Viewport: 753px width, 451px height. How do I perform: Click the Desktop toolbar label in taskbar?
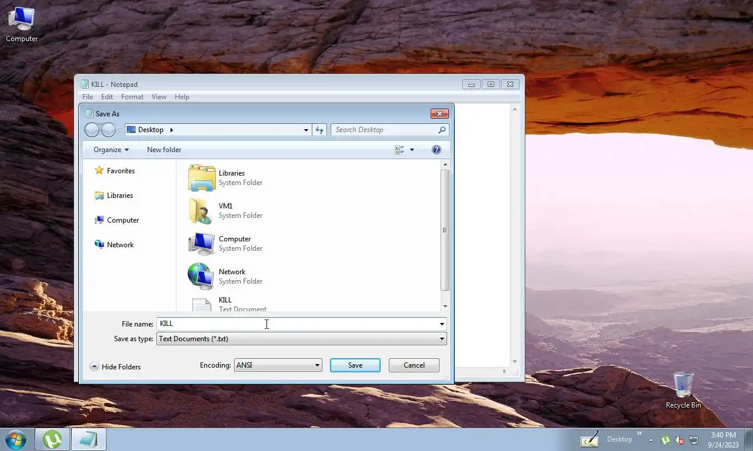tap(619, 439)
